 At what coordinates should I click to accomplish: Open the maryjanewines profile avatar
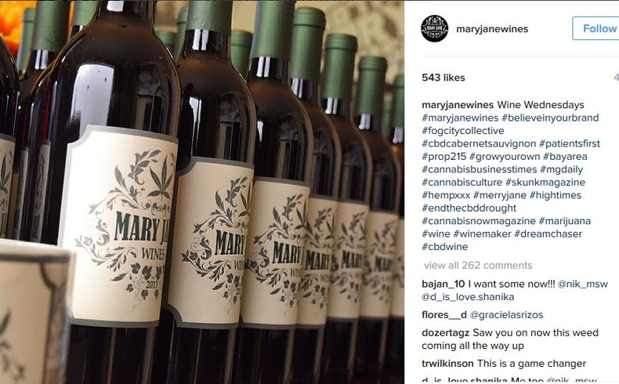point(434,28)
